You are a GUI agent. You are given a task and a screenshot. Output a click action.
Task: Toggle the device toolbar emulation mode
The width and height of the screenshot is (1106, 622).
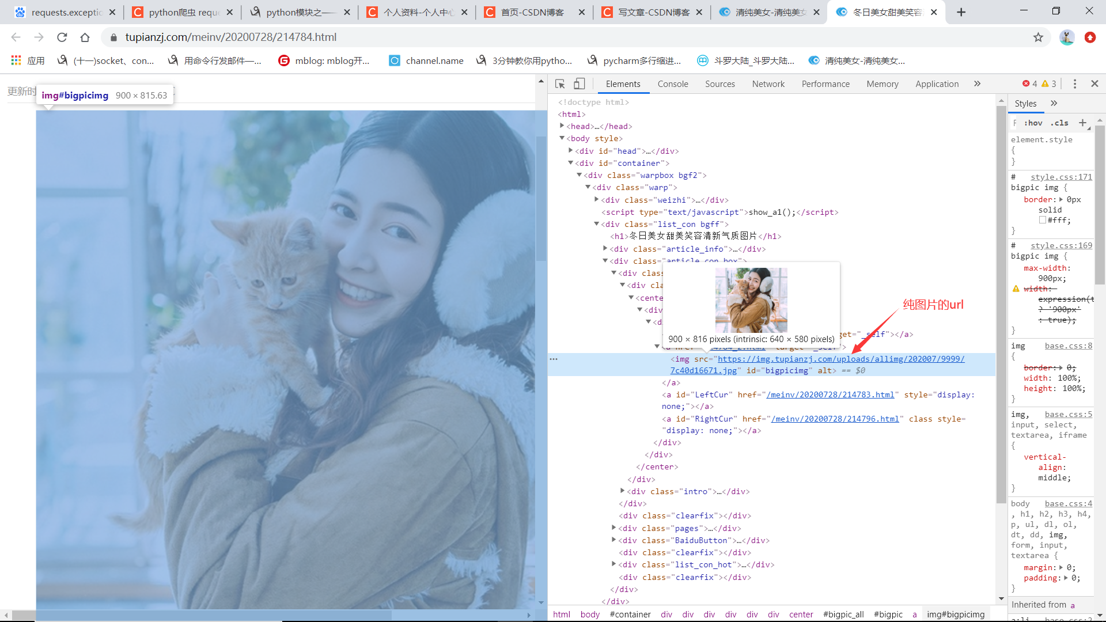(x=579, y=84)
